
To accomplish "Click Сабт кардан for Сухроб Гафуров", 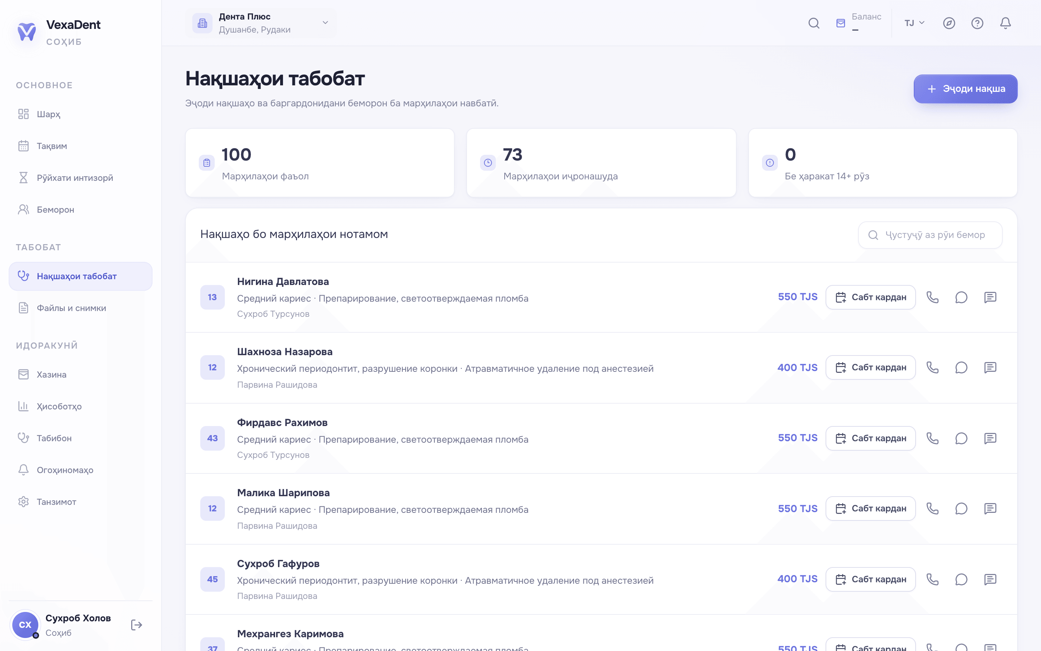I will pos(870,579).
